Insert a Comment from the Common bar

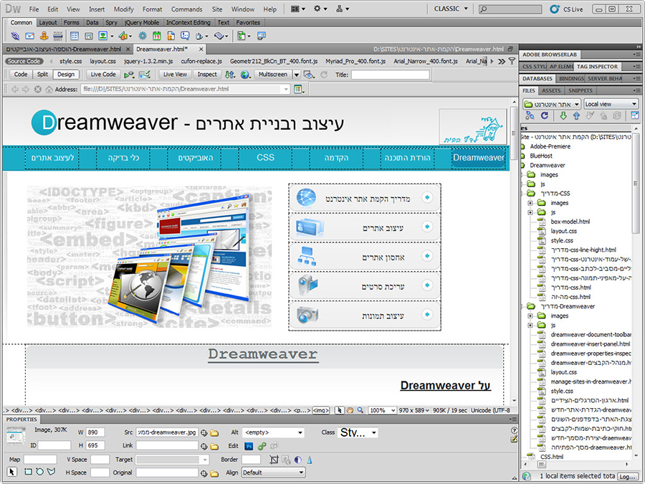(185, 37)
